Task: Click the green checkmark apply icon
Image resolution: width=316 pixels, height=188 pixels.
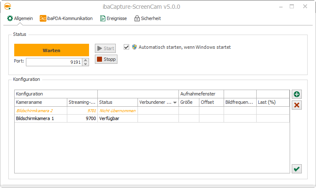Action: click(x=297, y=168)
